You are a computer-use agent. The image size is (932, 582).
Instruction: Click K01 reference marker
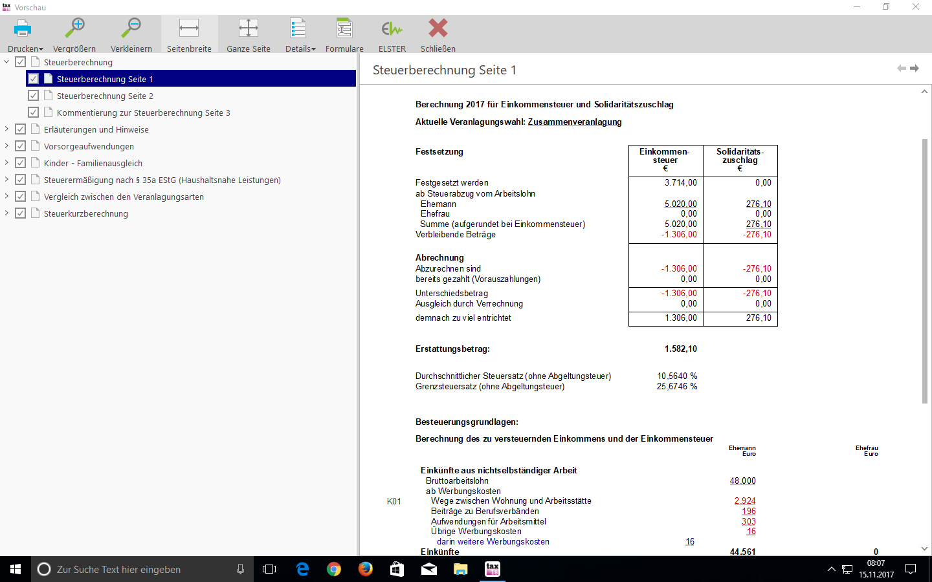coord(394,501)
